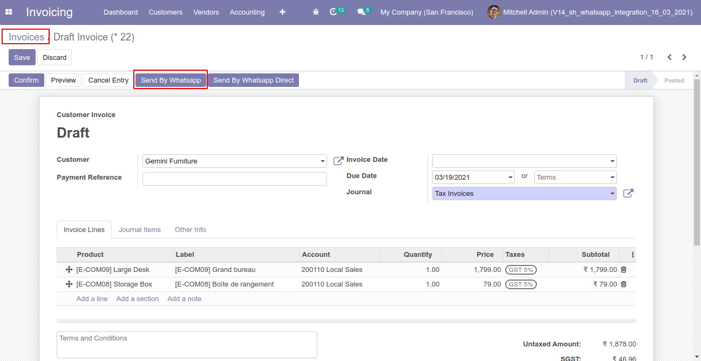
Task: Open the apps grid menu icon
Action: [x=9, y=12]
